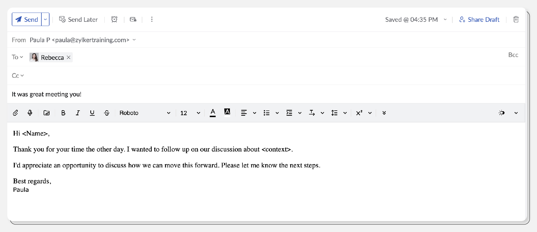Viewport: 537px width, 232px height.
Task: Toggle bold formatting
Action: click(x=63, y=113)
